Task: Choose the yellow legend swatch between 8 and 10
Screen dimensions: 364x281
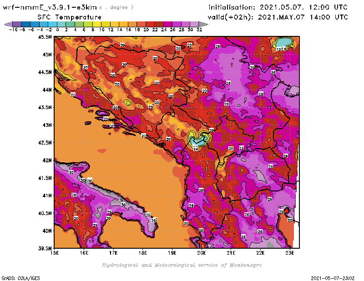Action: click(97, 24)
